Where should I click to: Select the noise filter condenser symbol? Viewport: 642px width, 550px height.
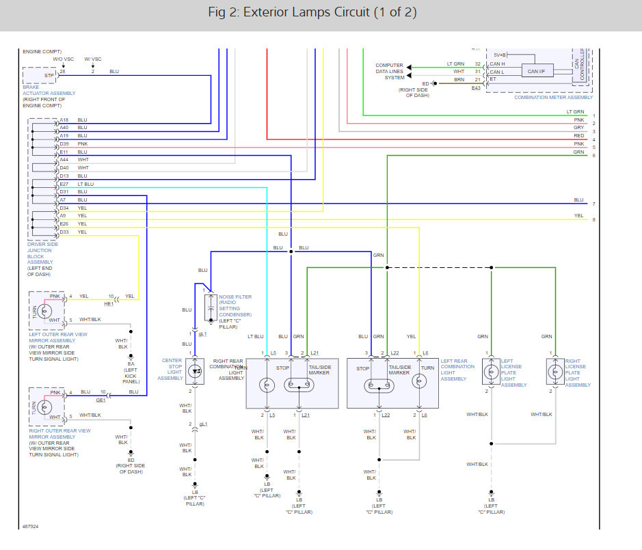211,307
